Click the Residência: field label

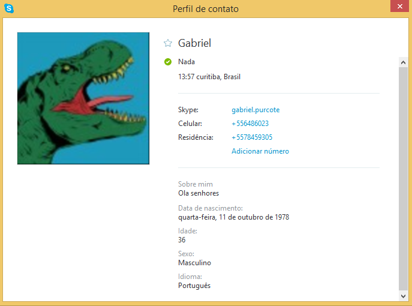tap(196, 137)
